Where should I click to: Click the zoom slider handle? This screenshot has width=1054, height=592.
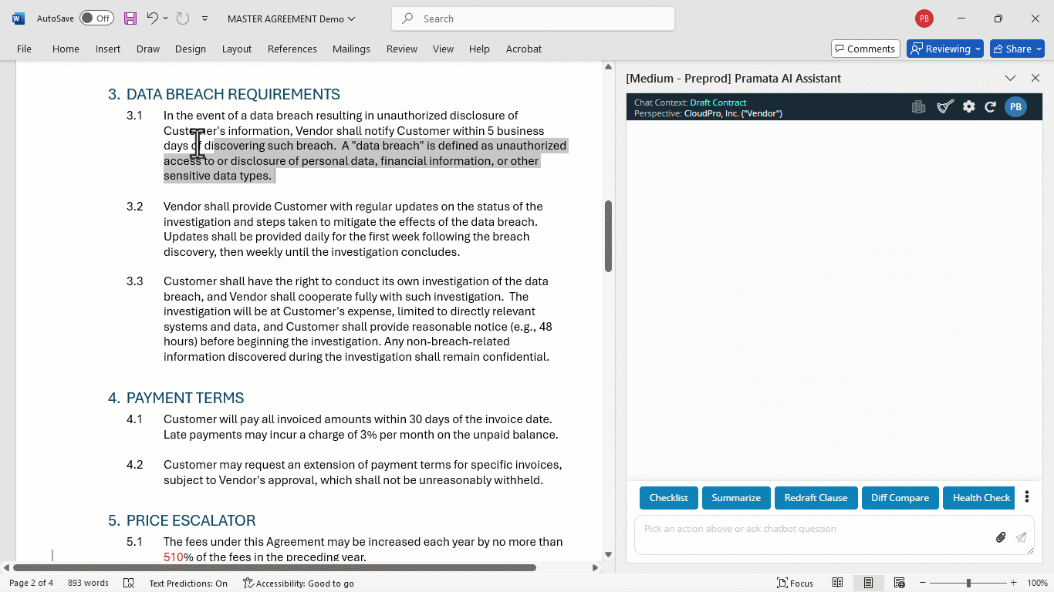click(x=968, y=583)
